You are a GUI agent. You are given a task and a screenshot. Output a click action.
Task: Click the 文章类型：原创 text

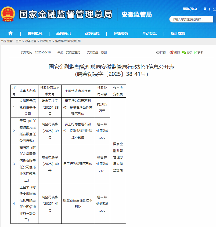[x=97, y=52]
